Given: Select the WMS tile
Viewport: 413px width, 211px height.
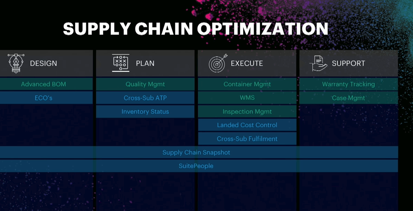Looking at the screenshot, I should pyautogui.click(x=247, y=98).
